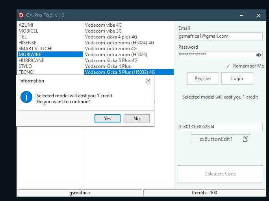Select SMART VITOCHI brand

tap(50, 49)
